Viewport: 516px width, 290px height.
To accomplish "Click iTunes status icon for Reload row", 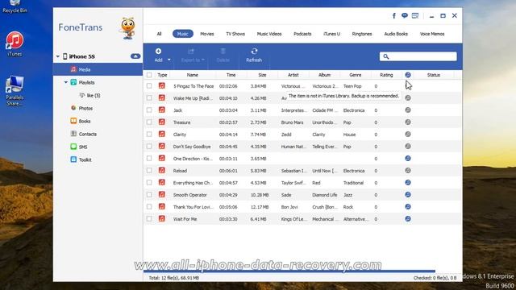I will tap(408, 170).
